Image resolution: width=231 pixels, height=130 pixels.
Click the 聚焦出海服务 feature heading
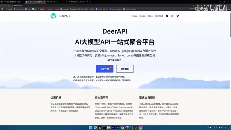(x=147, y=97)
